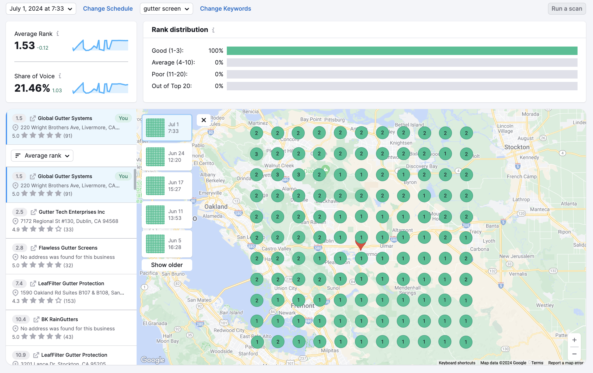Open the info icon beside Average Rank

point(58,34)
